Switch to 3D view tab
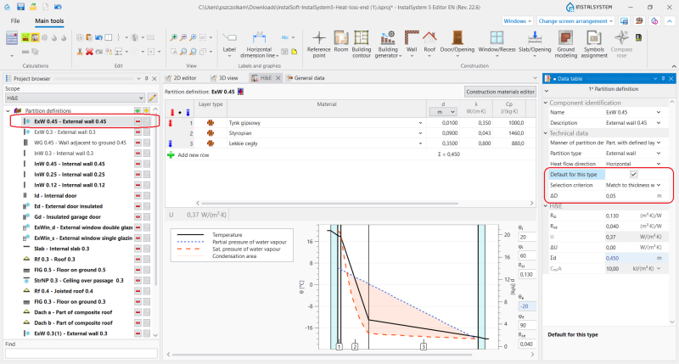Image resolution: width=679 pixels, height=364 pixels. coord(224,78)
